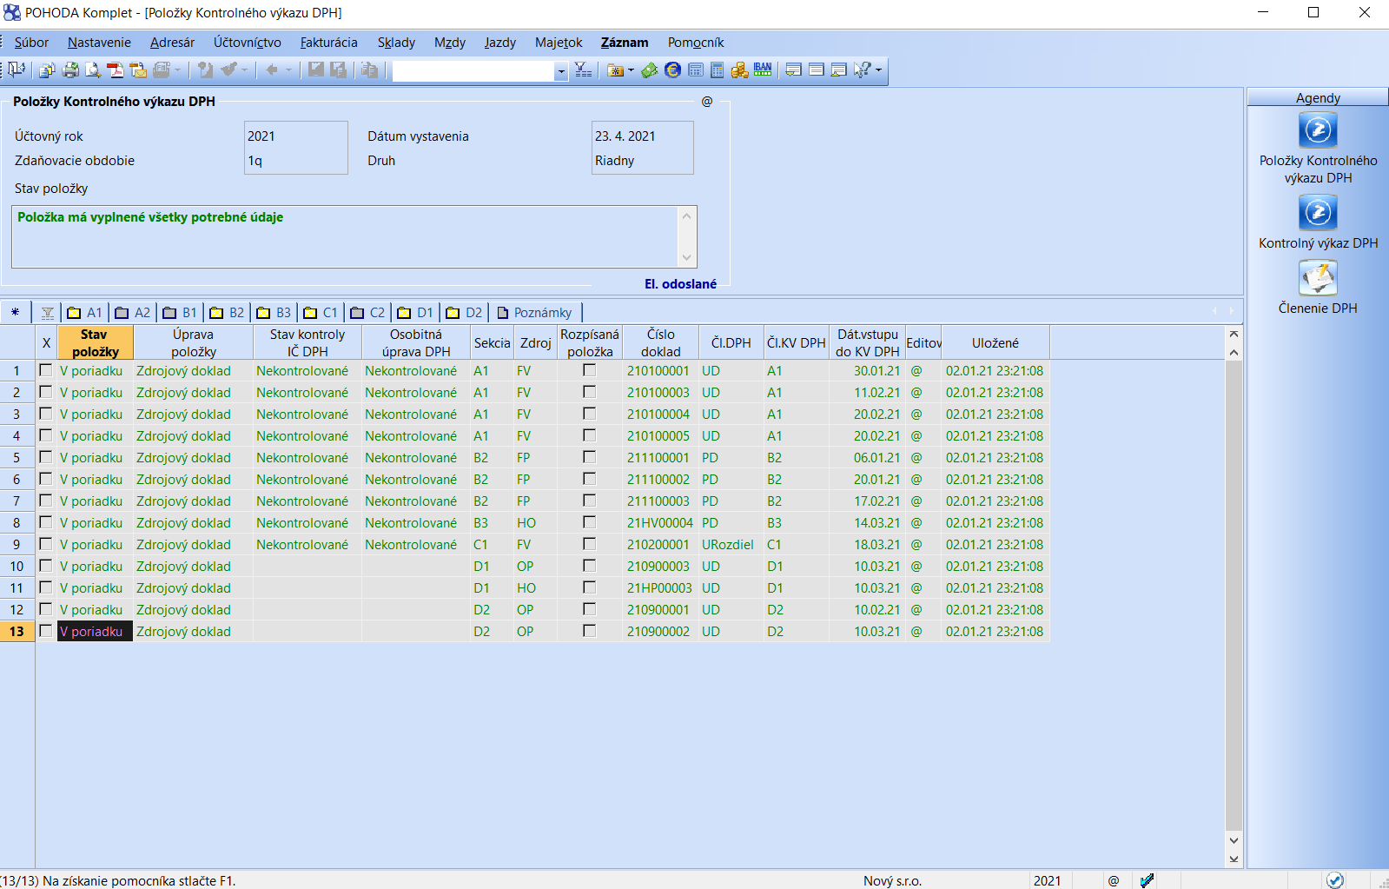
Task: Click the send by e-mail envelope icon
Action: (x=137, y=70)
